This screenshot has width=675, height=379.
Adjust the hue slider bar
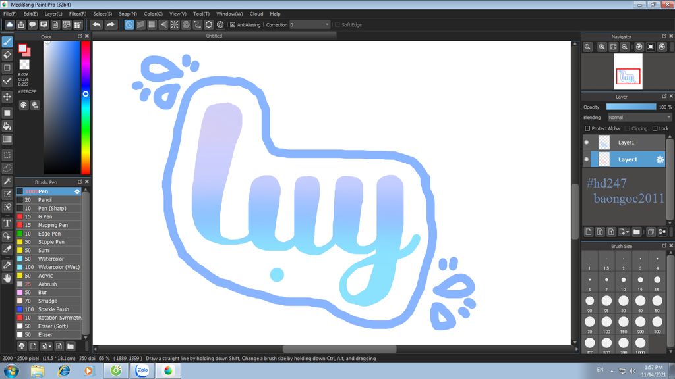click(x=86, y=107)
